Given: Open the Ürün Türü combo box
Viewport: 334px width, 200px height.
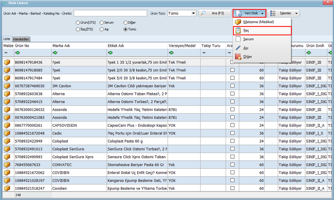Looking at the screenshot, I should [x=193, y=13].
